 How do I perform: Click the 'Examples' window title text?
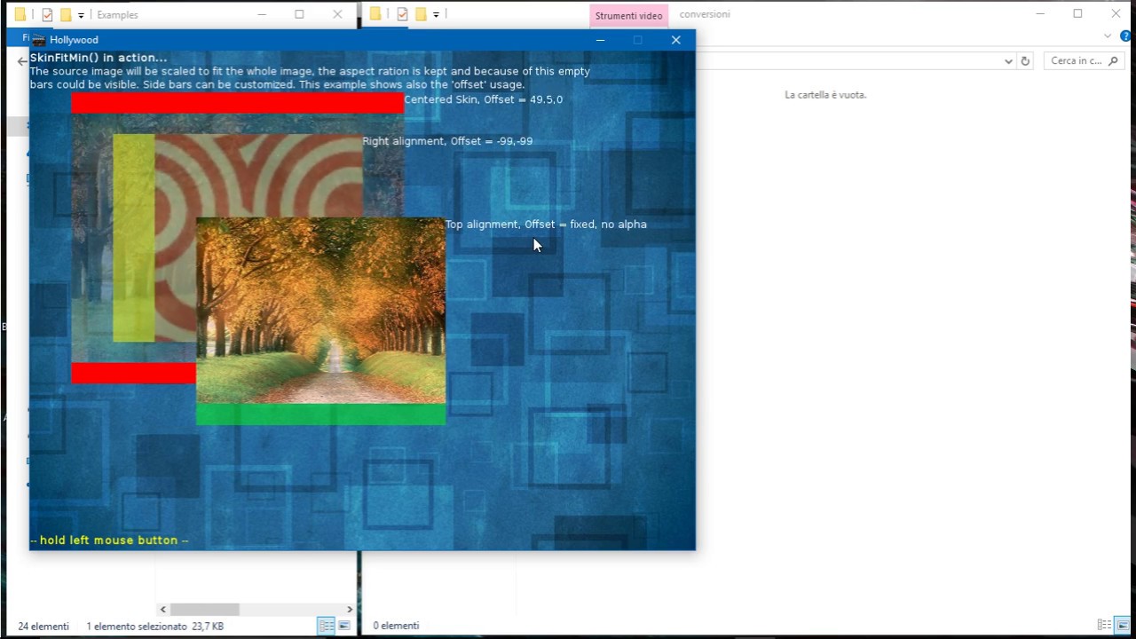click(x=117, y=15)
